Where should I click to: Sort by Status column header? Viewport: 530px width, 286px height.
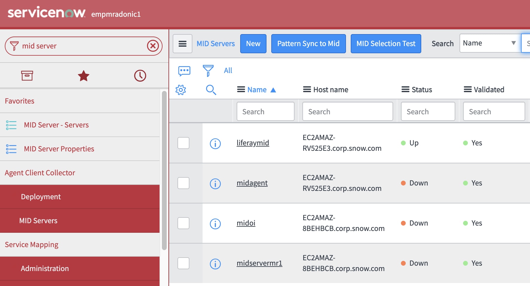coord(422,90)
